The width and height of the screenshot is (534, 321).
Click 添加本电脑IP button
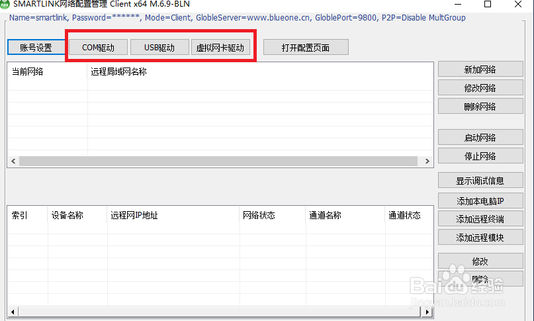point(480,201)
